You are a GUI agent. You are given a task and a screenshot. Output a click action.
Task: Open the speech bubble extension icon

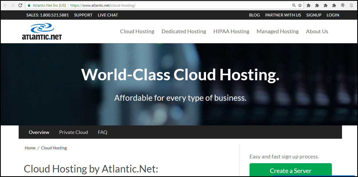click(x=343, y=5)
